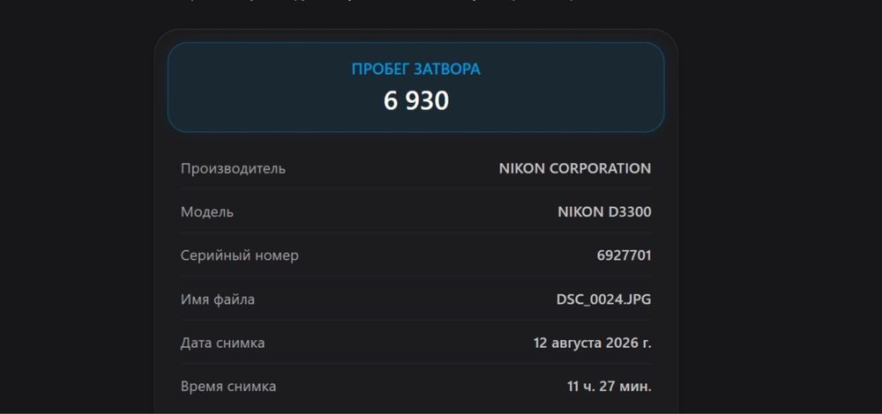Select the shutter count value 6 930
This screenshot has height=414, width=882.
click(x=416, y=101)
